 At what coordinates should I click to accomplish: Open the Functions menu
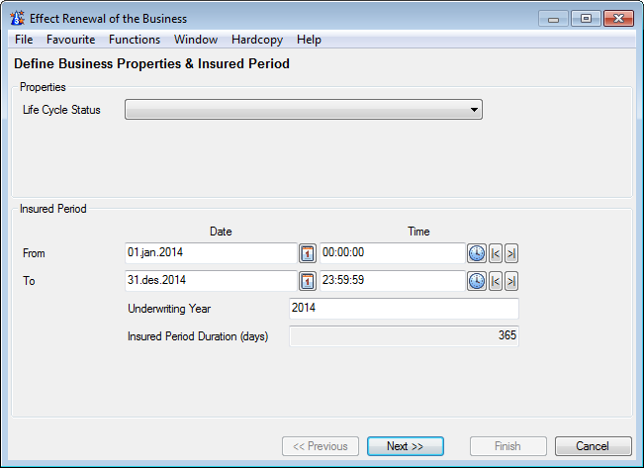[x=135, y=40]
